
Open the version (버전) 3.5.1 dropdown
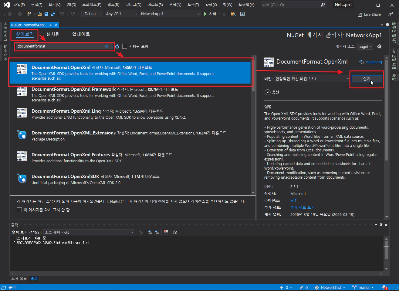(x=312, y=79)
